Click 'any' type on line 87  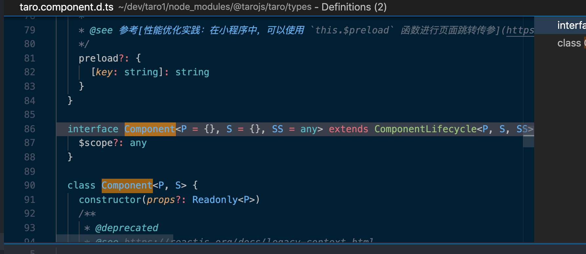point(138,143)
